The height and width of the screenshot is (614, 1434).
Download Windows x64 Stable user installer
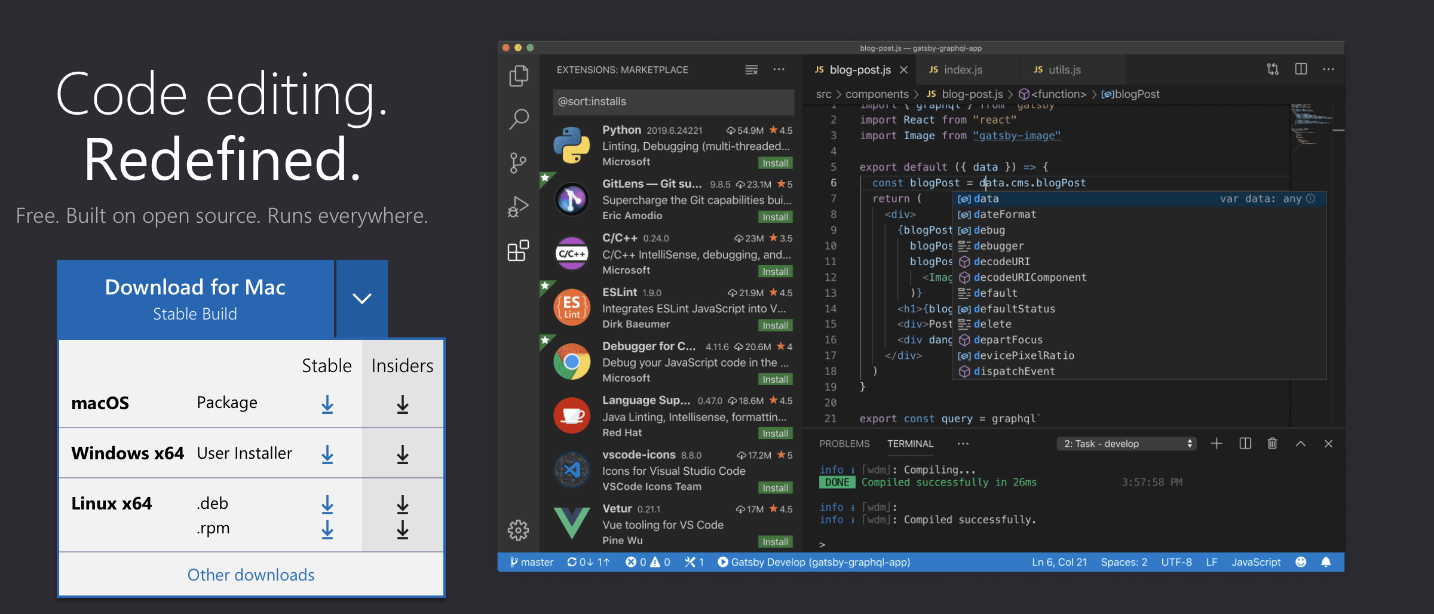point(327,455)
